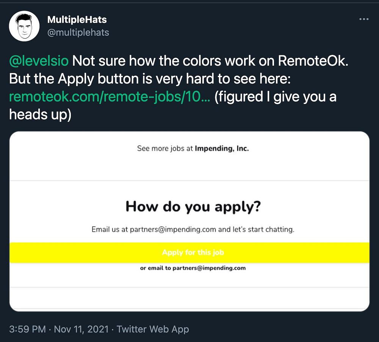The width and height of the screenshot is (379, 342).
Task: Click the 'heads up)' text in the tweet
Action: [x=40, y=115]
